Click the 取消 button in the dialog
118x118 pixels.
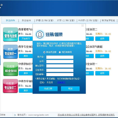coord(70,89)
